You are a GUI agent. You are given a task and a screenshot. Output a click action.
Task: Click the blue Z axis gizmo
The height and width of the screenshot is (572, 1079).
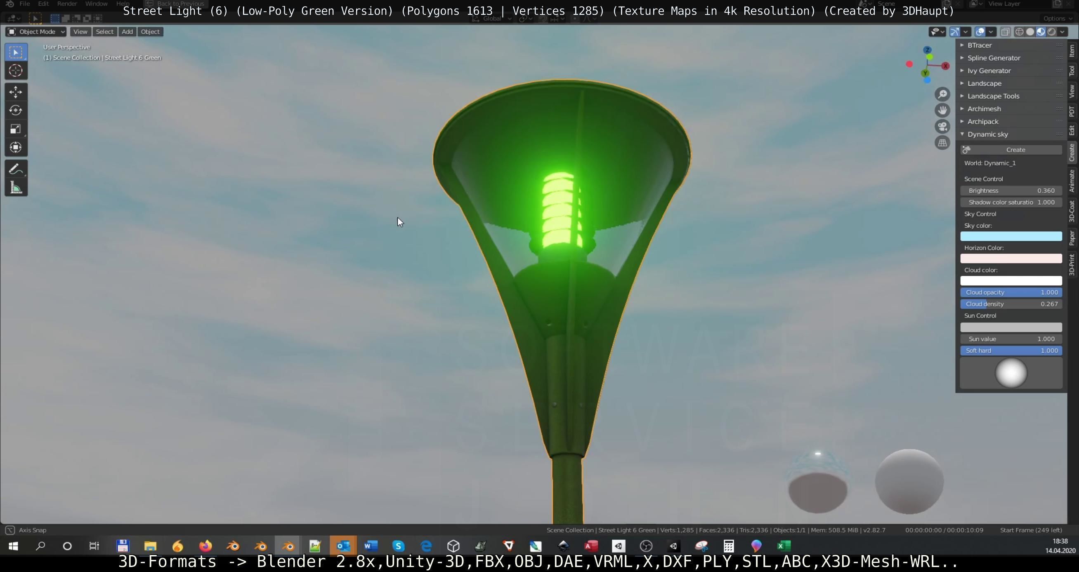[x=928, y=50]
